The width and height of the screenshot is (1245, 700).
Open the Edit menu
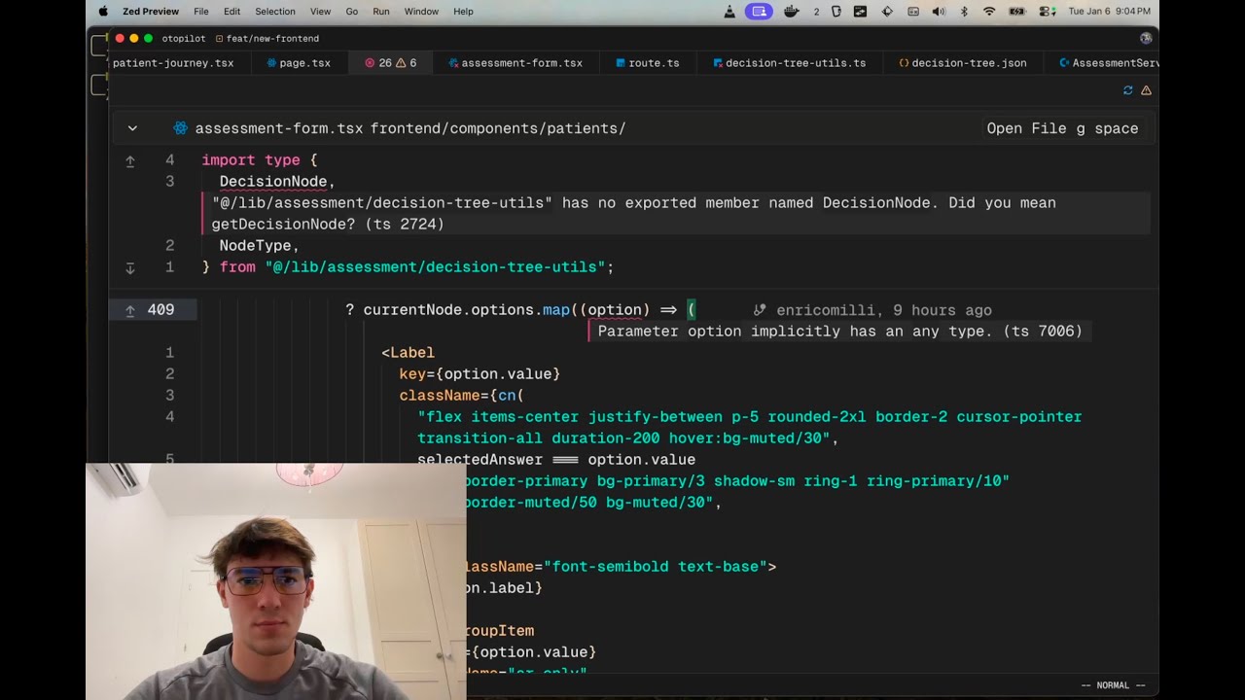(x=231, y=12)
